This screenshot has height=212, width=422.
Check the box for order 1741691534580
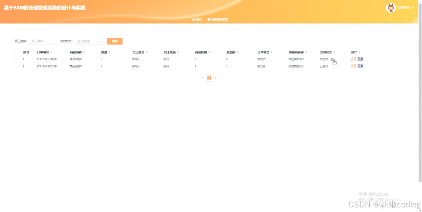pyautogui.click(x=13, y=59)
